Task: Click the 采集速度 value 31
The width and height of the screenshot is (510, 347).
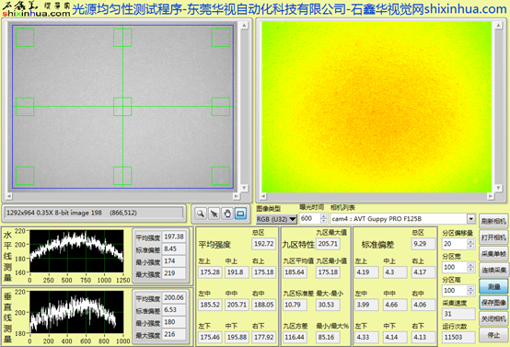Action: pos(458,314)
